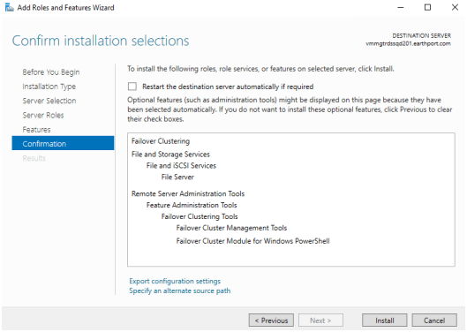This screenshot has height=332, width=467.
Task: Open the Installation Type step
Action: tap(49, 87)
